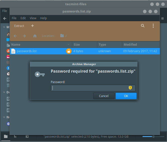Collapse the Devices sidebar section
This screenshot has height=142, width=167.
4,92
